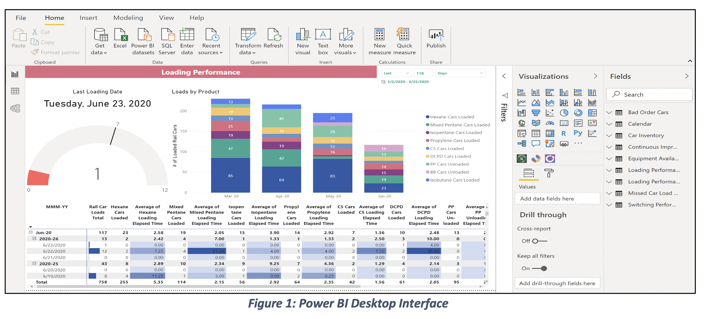Click the Refresh button
This screenshot has height=319, width=705.
click(x=273, y=38)
